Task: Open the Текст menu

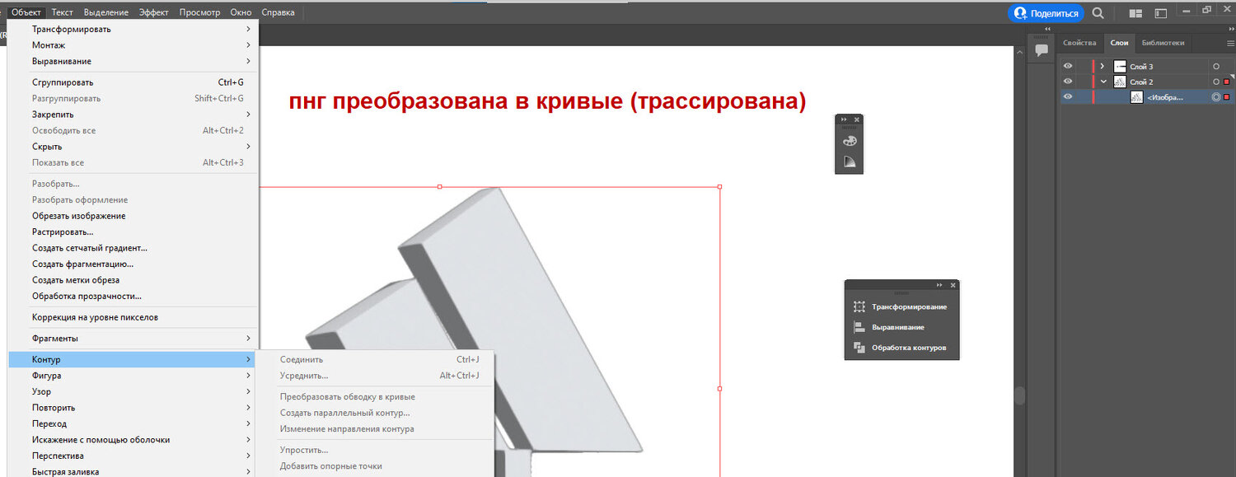Action: (62, 12)
